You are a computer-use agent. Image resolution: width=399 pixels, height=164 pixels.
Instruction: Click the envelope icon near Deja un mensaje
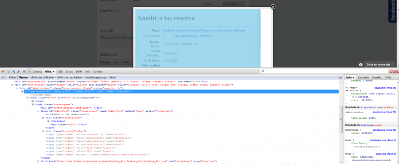pyautogui.click(x=360, y=65)
